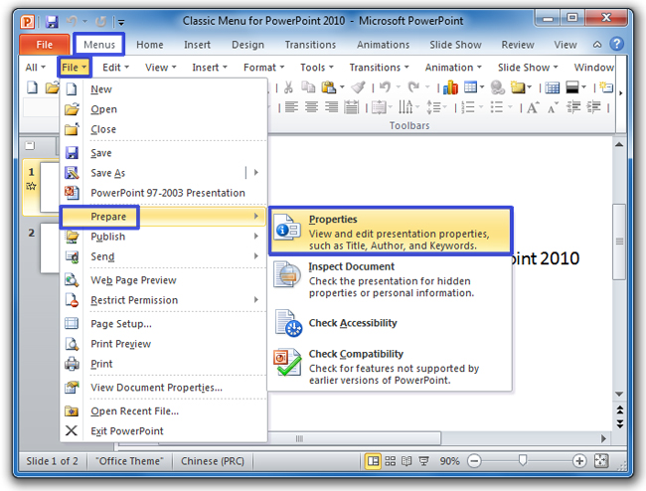Click the Zoom Out minus button
The image size is (646, 491).
click(474, 461)
